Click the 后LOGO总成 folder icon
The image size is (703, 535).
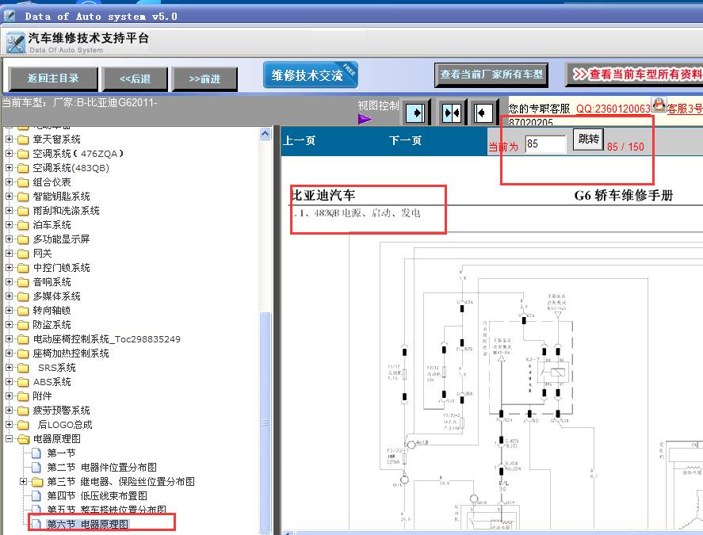pos(23,425)
